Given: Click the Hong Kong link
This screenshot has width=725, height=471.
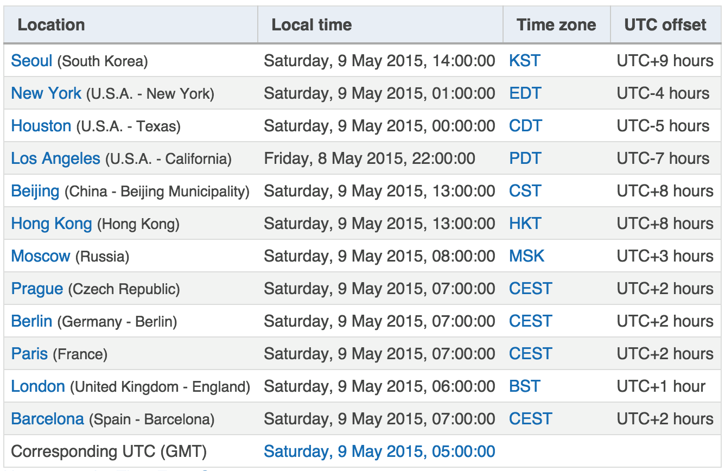Looking at the screenshot, I should point(52,224).
